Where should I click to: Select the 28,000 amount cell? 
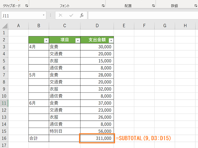[97, 75]
